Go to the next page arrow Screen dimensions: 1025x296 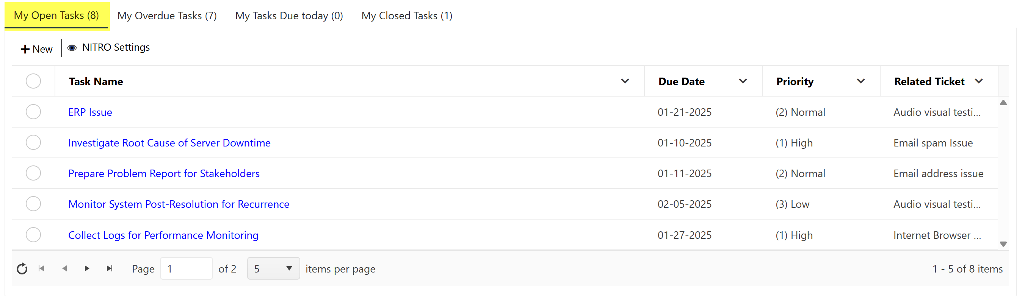click(x=87, y=269)
